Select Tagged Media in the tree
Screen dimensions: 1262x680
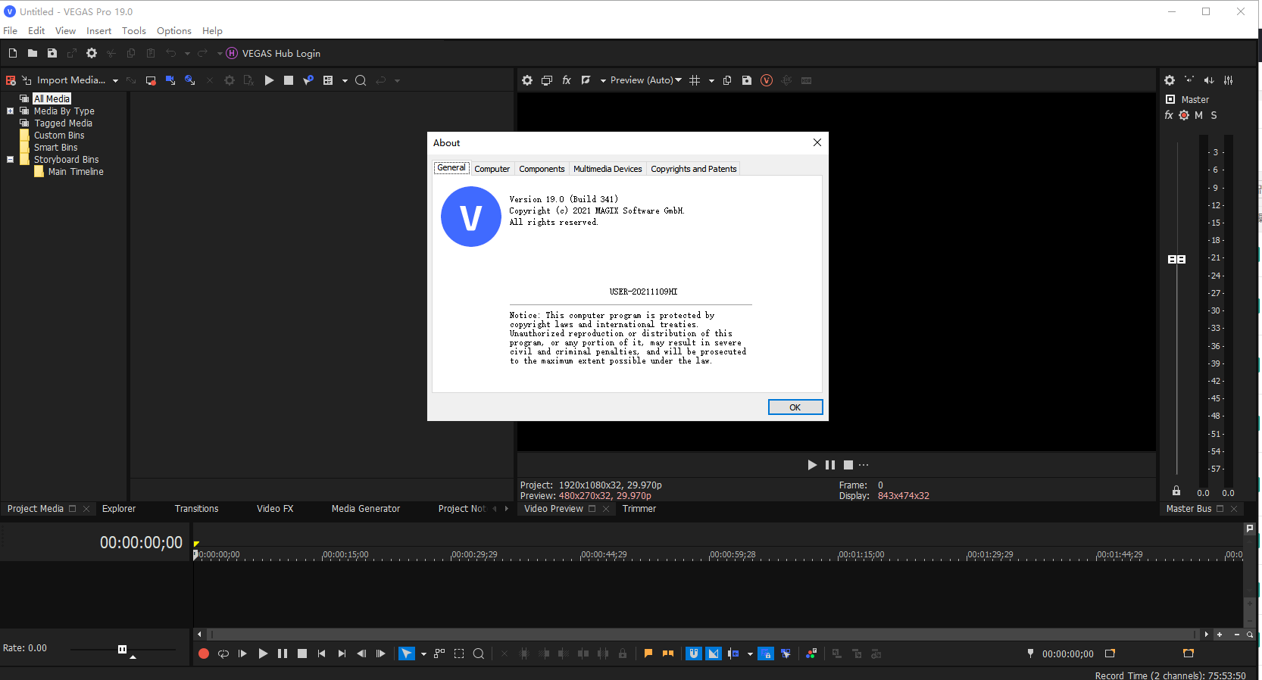63,123
